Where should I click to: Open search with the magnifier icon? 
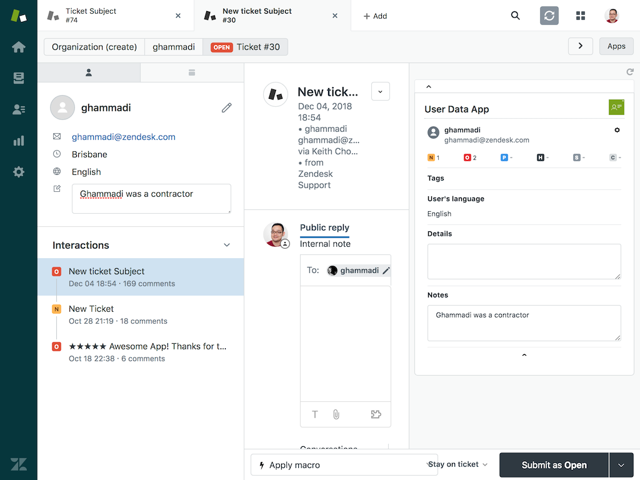pos(515,15)
